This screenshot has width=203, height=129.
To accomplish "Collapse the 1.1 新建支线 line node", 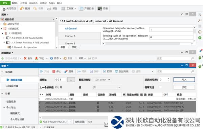I will 2,33.
